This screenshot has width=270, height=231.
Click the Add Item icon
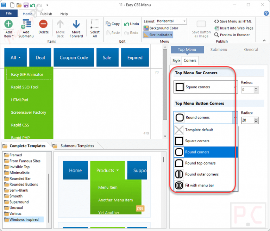[8, 24]
